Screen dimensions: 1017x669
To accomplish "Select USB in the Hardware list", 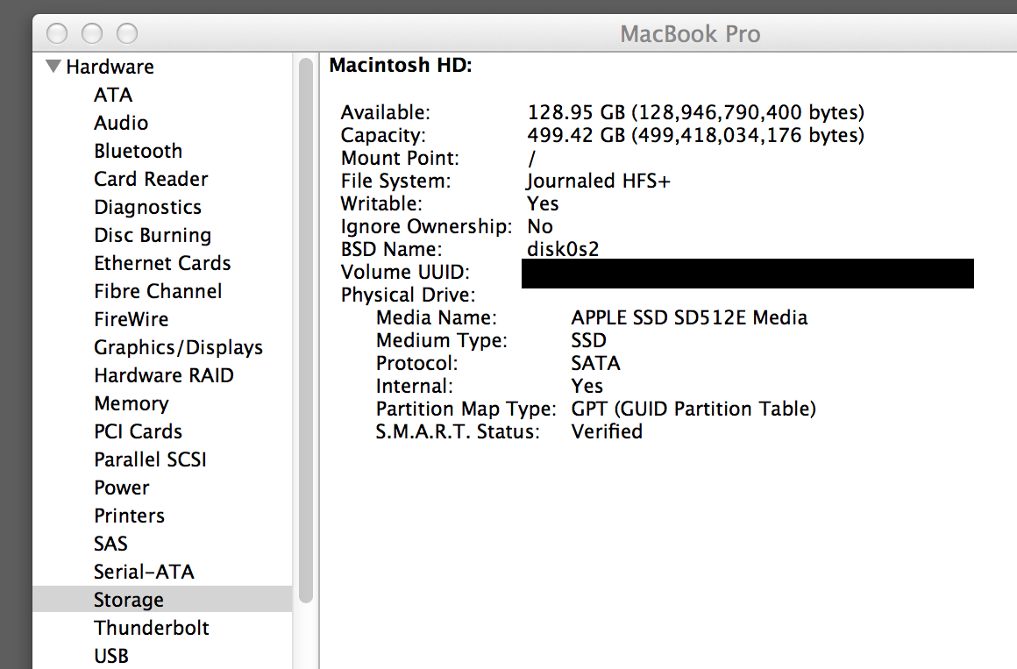I will pyautogui.click(x=111, y=656).
